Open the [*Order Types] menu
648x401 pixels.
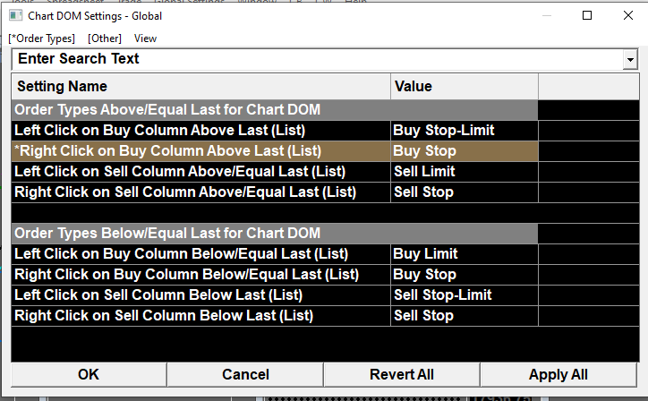click(x=42, y=38)
